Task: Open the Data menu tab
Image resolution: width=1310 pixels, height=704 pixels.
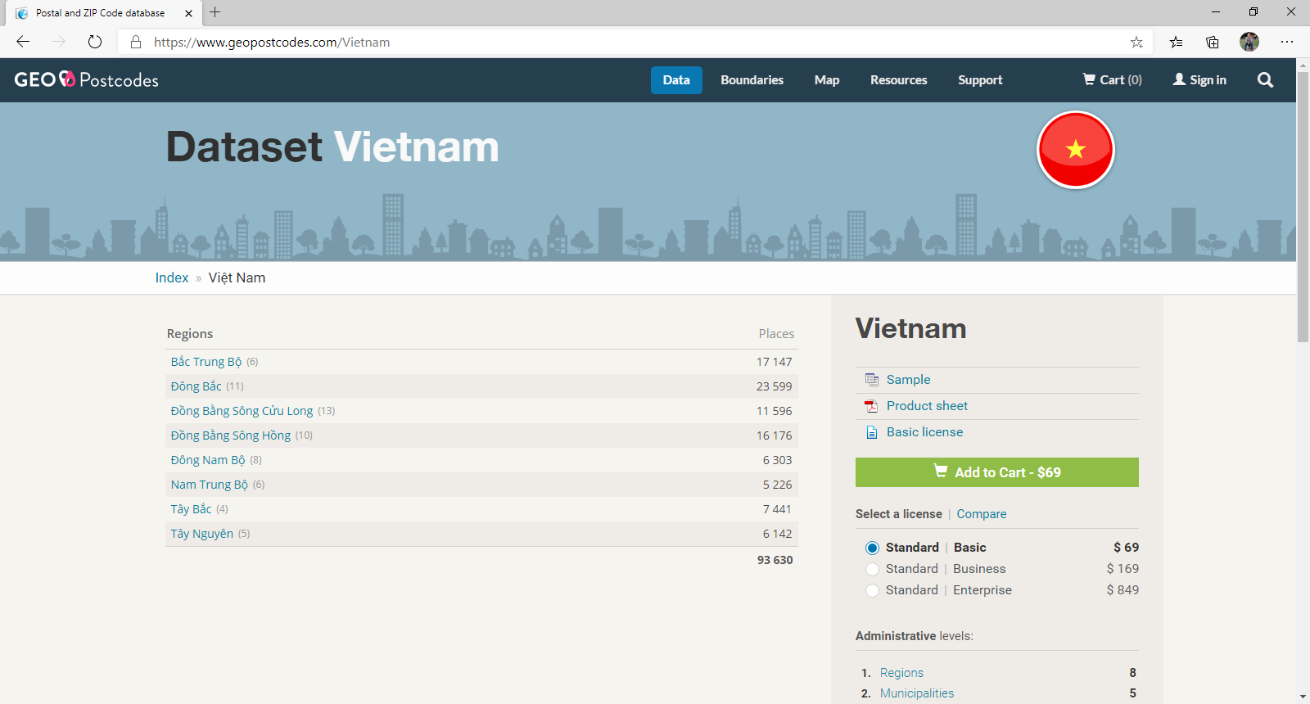Action: tap(676, 80)
